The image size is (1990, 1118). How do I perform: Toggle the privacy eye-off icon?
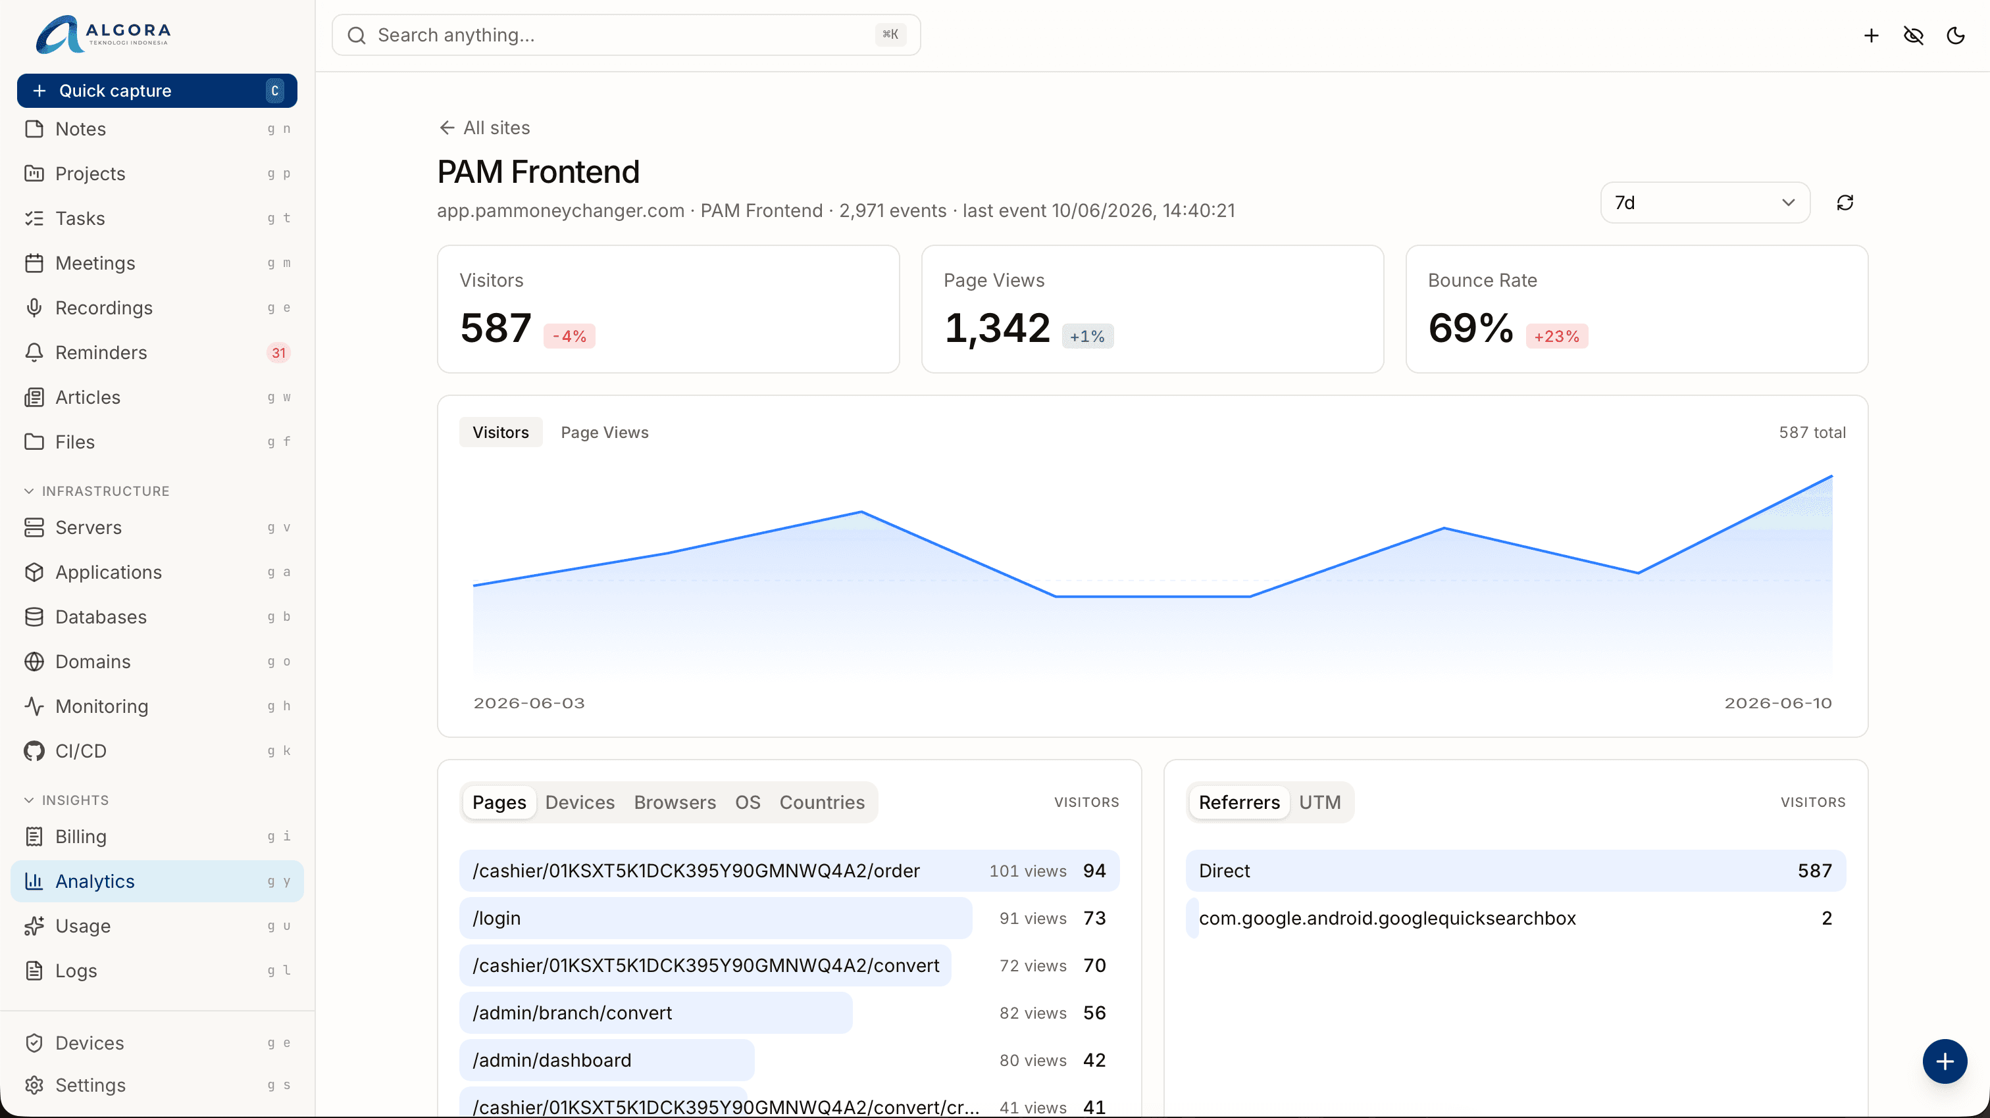(1914, 36)
